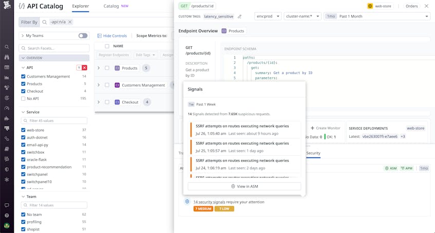Open the Edit Tags dropdown
The image size is (435, 233).
(145, 55)
